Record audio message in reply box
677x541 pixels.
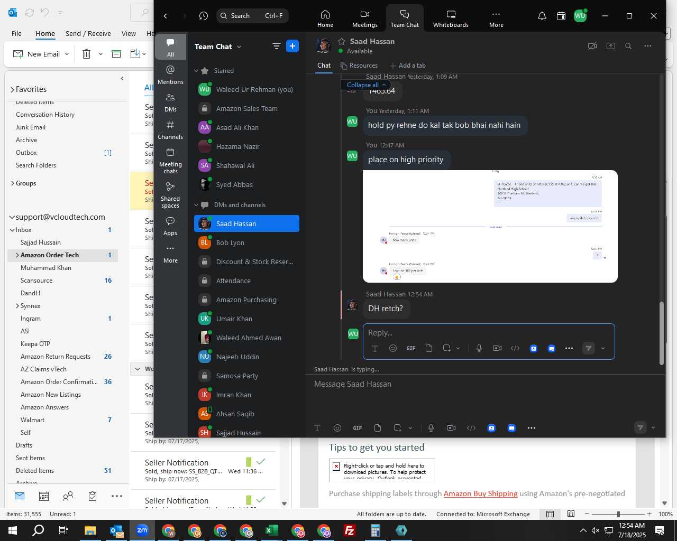click(479, 348)
